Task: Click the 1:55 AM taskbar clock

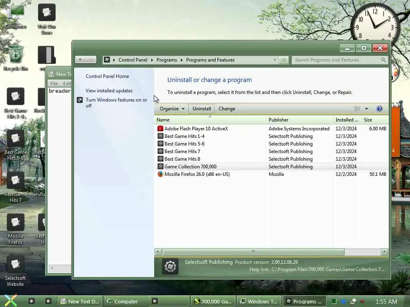Action: 386,301
